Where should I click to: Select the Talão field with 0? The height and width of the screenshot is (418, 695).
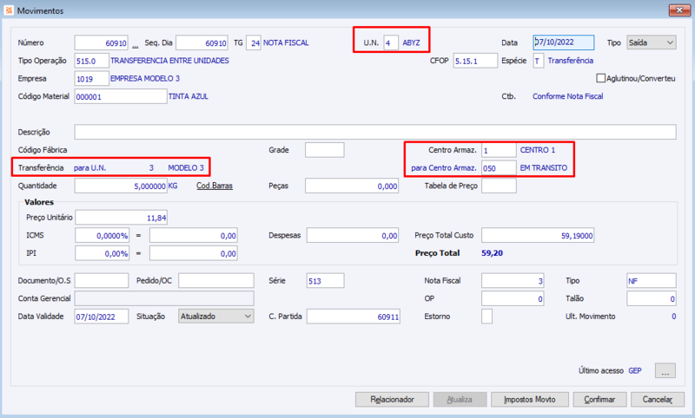(x=652, y=298)
